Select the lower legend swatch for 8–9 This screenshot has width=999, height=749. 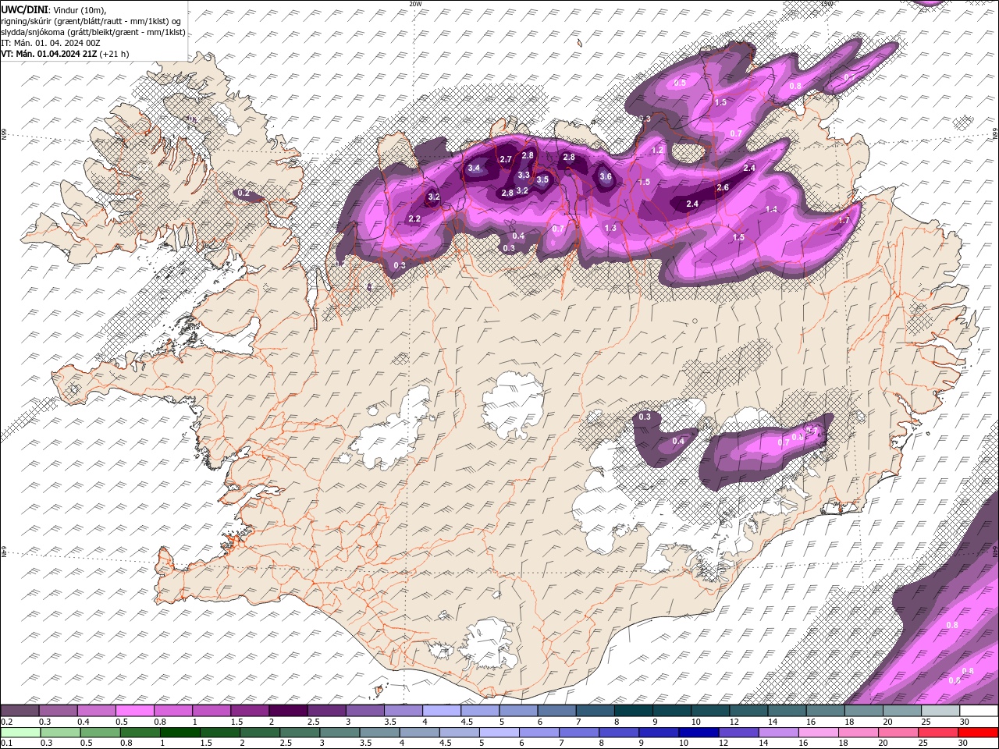619,733
